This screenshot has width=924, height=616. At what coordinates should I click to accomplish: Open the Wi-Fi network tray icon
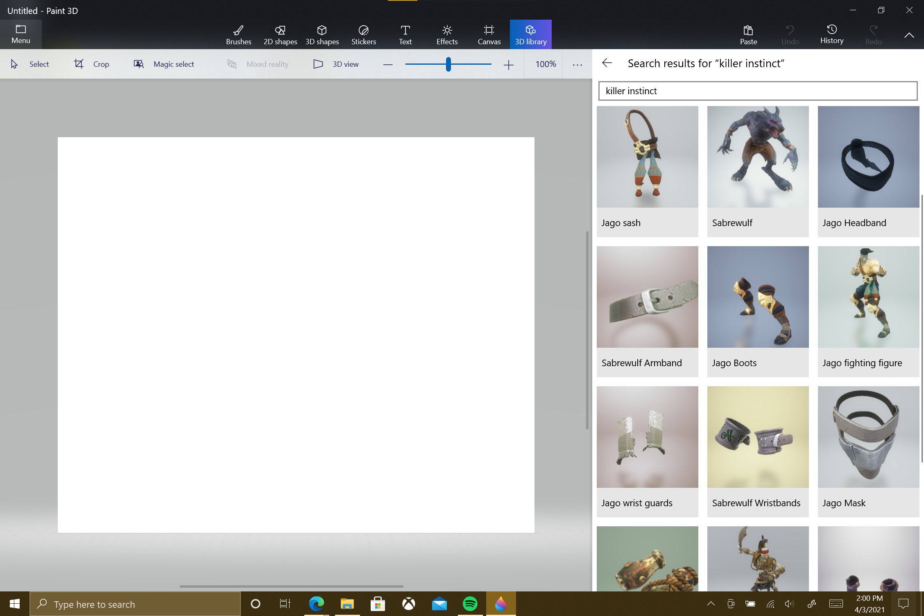[770, 604]
